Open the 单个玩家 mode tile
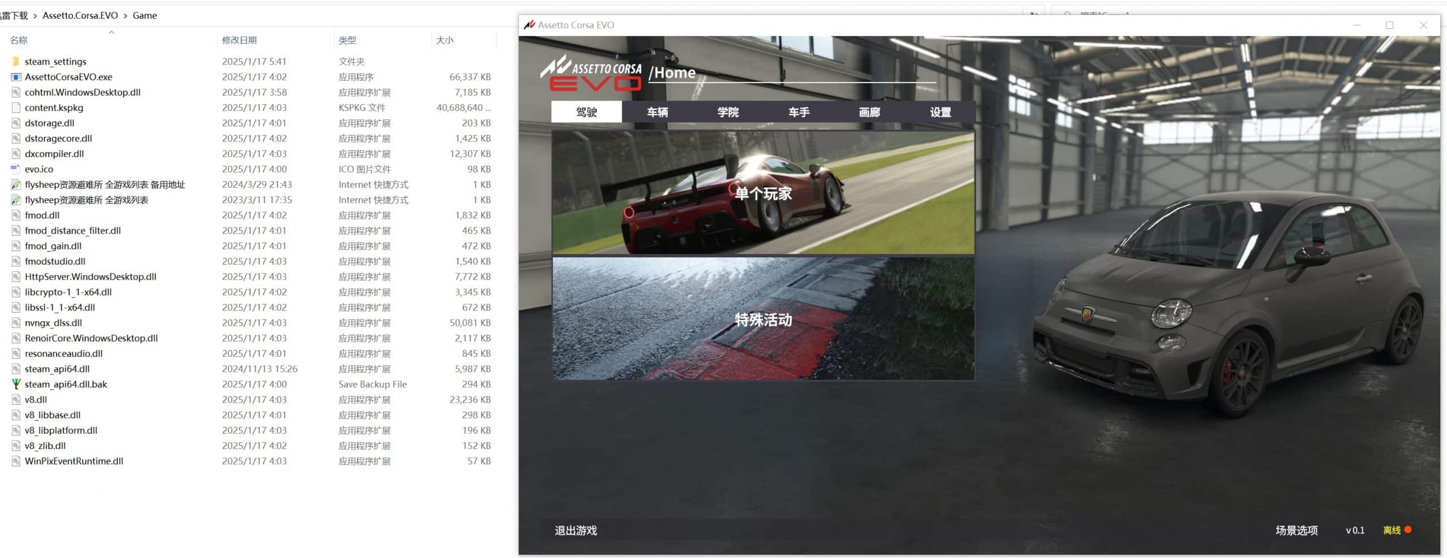This screenshot has width=1447, height=558. [x=763, y=193]
